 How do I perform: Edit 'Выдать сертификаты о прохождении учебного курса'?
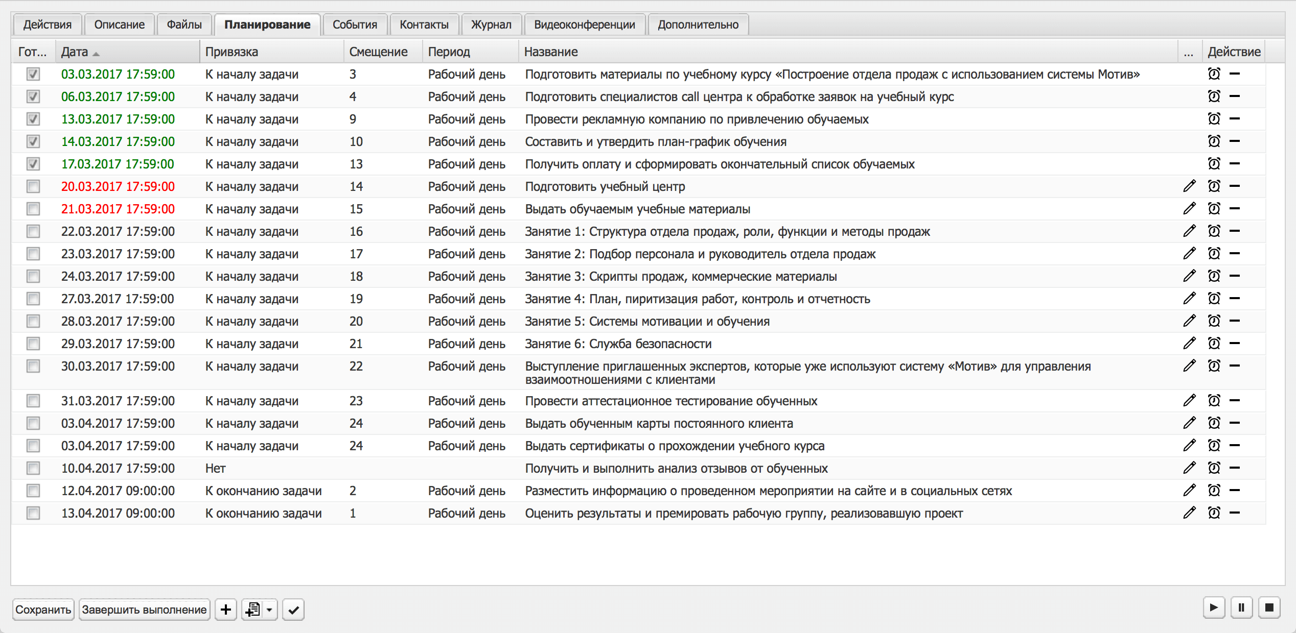click(1189, 446)
